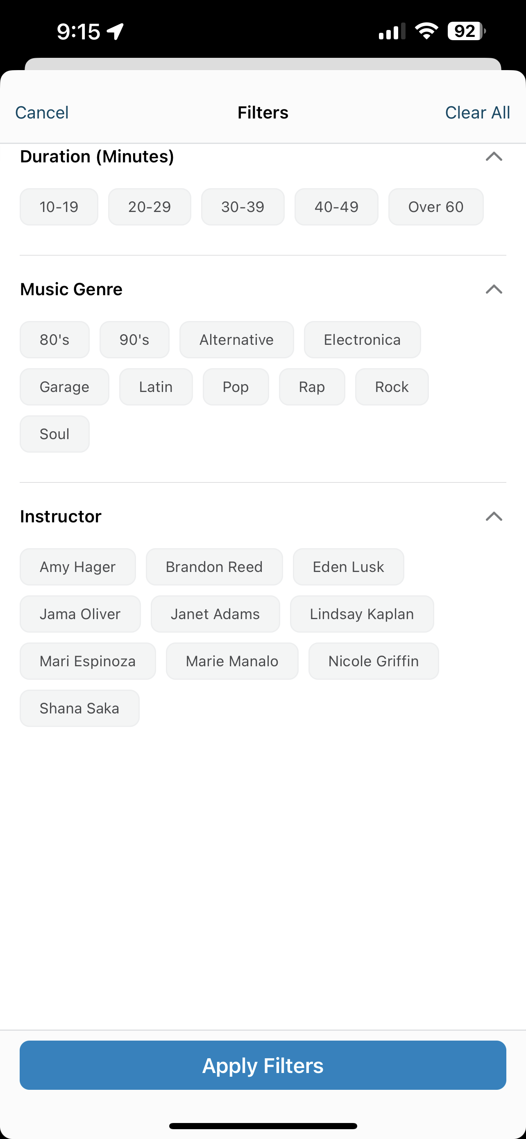The height and width of the screenshot is (1139, 526).
Task: Select the 10-19 minutes duration chip
Action: [x=59, y=207]
